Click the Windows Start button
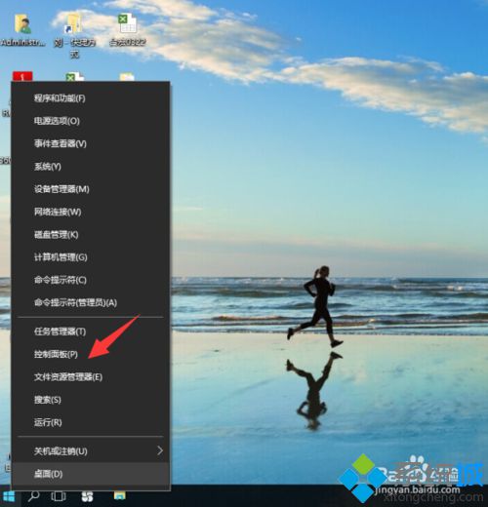Viewport: 488px width, 507px height. coord(9,497)
